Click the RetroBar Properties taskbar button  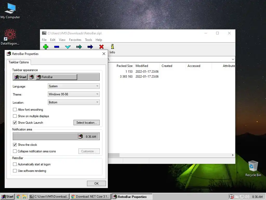(132, 197)
